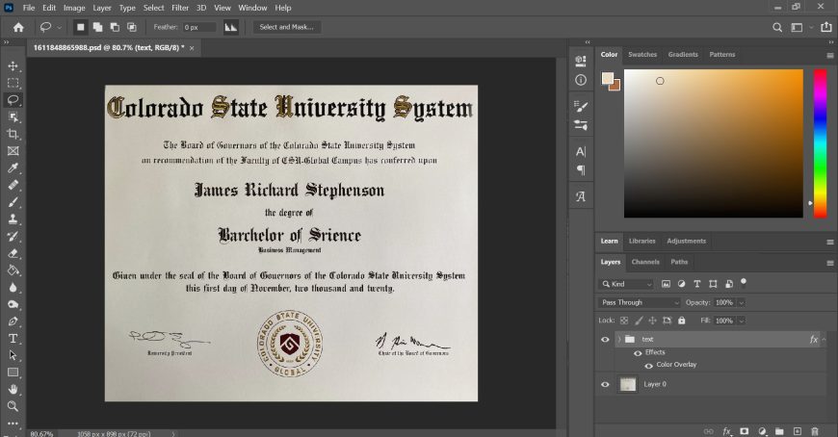The height and width of the screenshot is (437, 838).
Task: Open the Paragraph panel icon in dock
Action: coord(581,170)
